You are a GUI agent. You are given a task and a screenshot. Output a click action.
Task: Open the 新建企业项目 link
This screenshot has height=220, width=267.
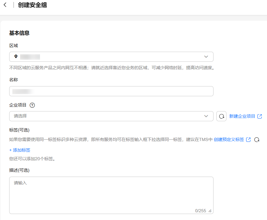click(x=242, y=116)
